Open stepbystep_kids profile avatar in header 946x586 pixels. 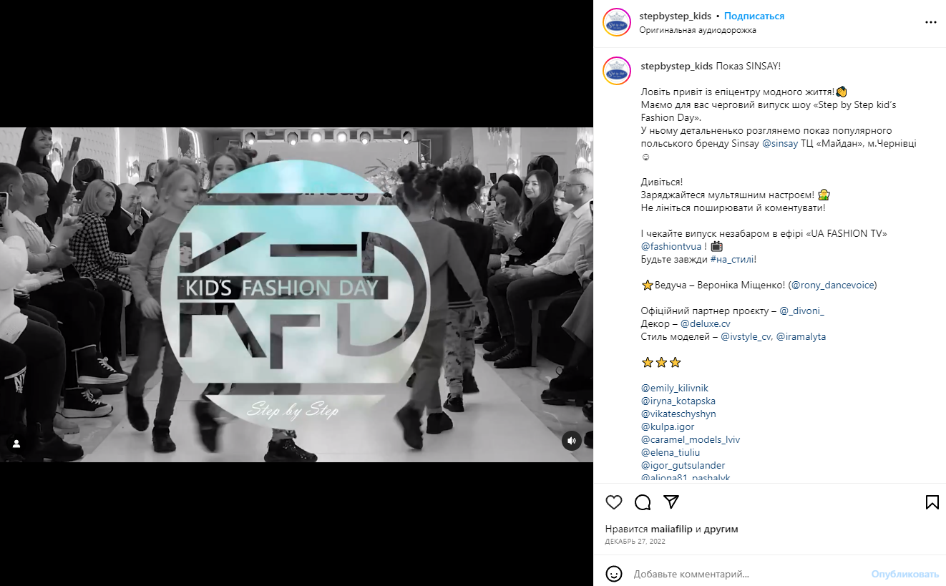click(x=617, y=22)
